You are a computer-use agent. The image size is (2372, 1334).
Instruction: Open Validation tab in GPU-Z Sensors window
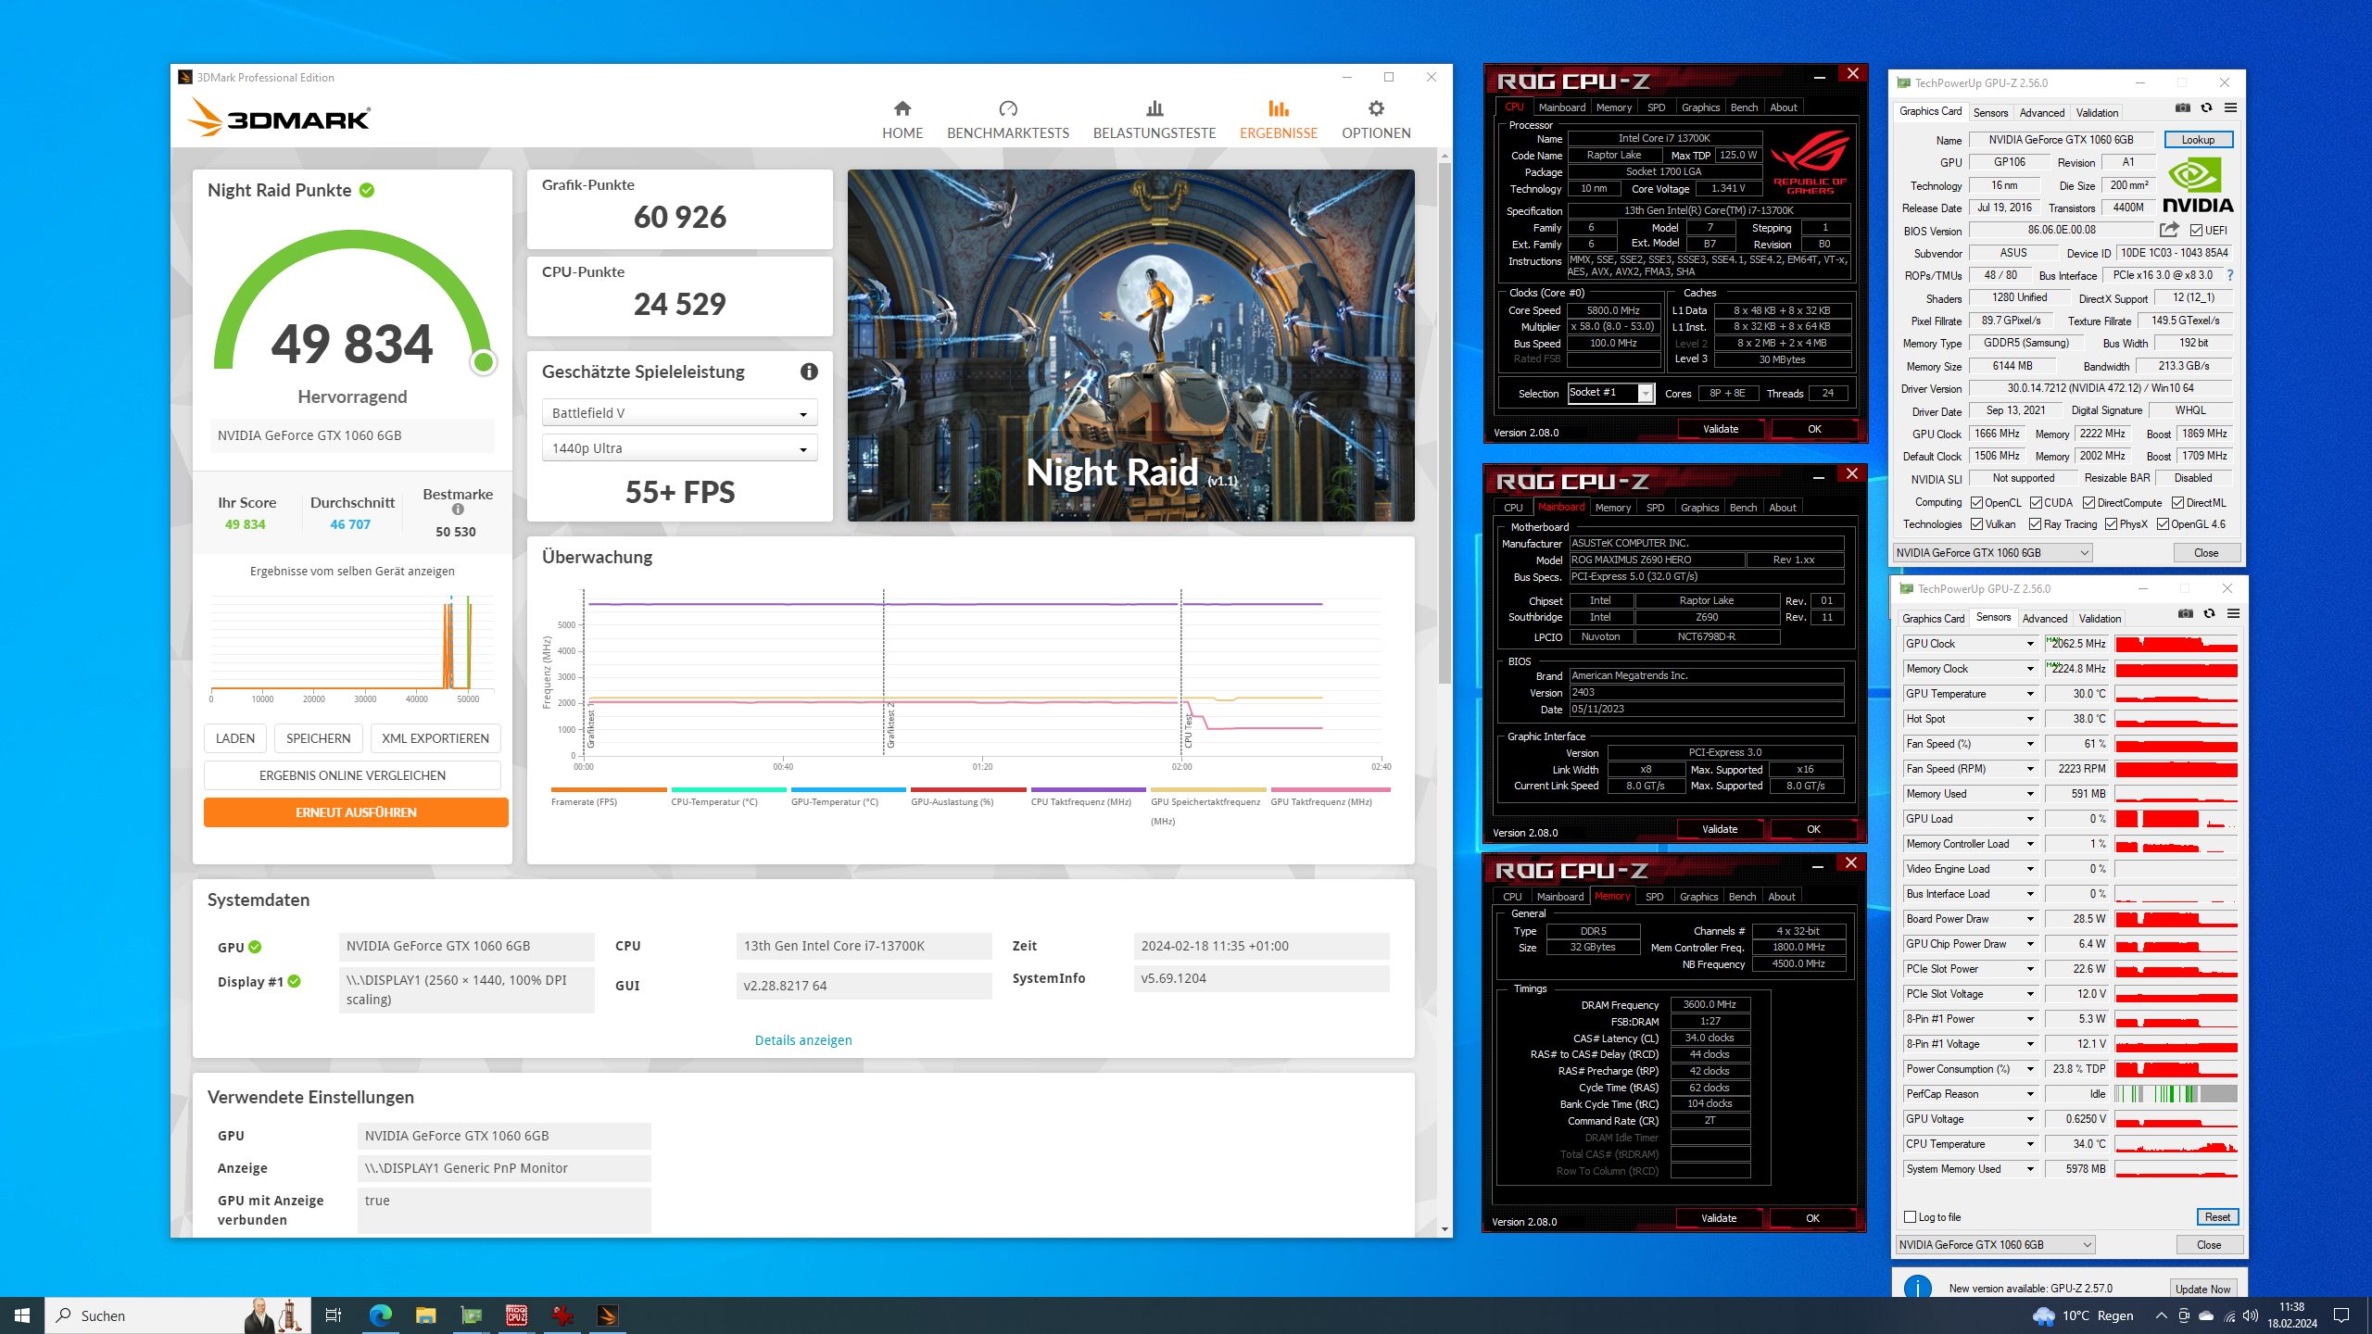(2100, 619)
